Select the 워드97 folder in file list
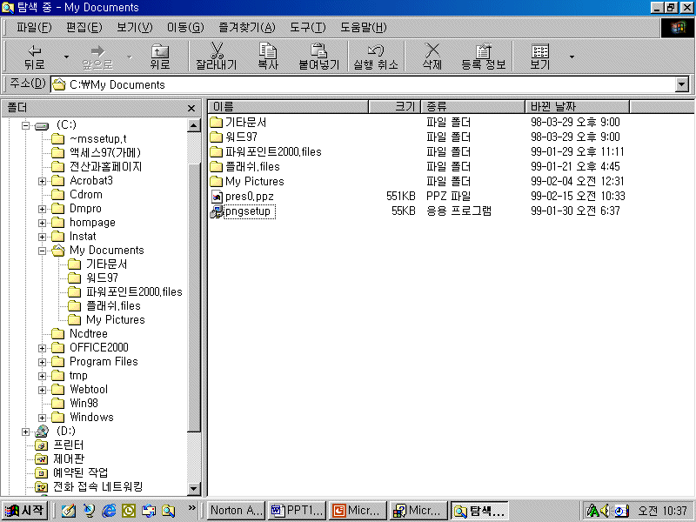 click(241, 137)
